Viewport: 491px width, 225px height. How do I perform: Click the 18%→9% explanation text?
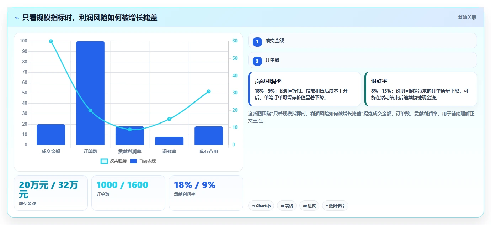coord(301,94)
